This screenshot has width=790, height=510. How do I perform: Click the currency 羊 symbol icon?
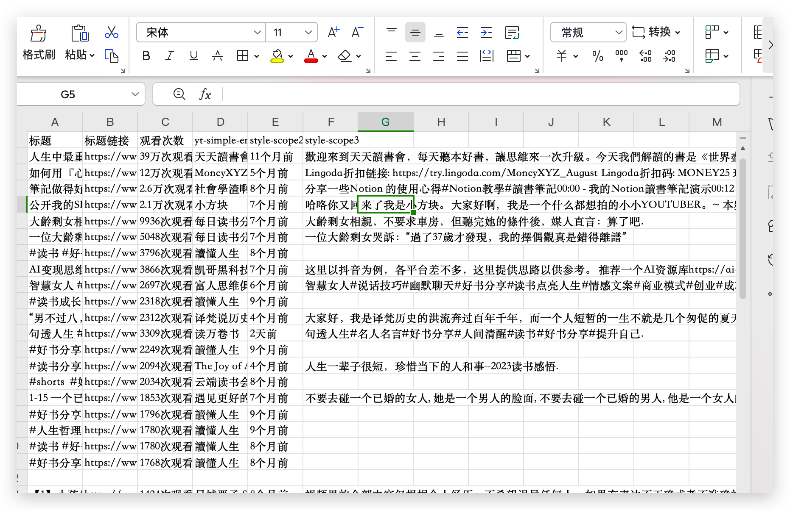tap(562, 56)
